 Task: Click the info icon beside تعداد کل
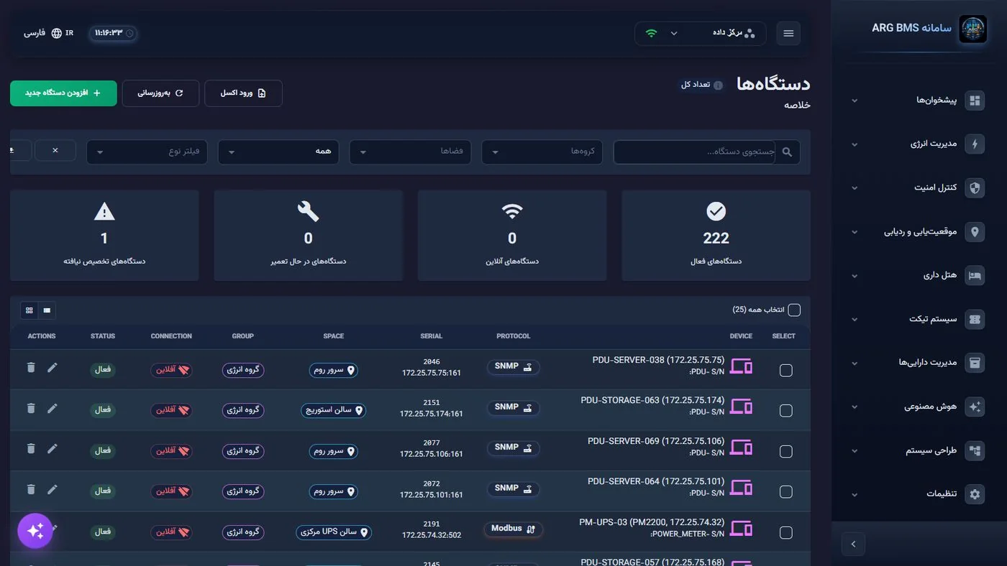coord(718,85)
